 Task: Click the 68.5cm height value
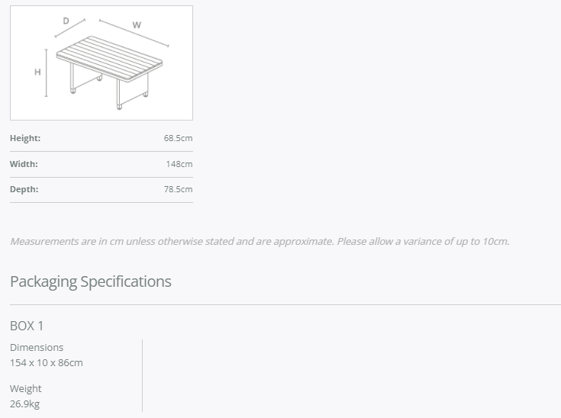(178, 138)
